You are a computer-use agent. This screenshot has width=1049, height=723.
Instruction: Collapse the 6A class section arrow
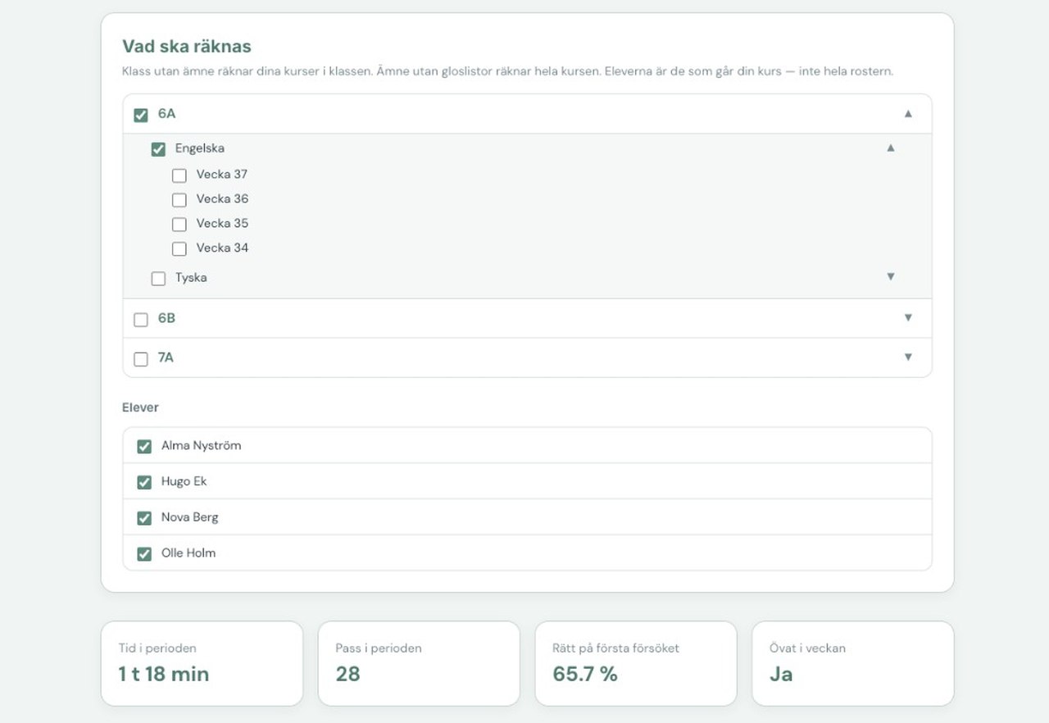point(908,114)
